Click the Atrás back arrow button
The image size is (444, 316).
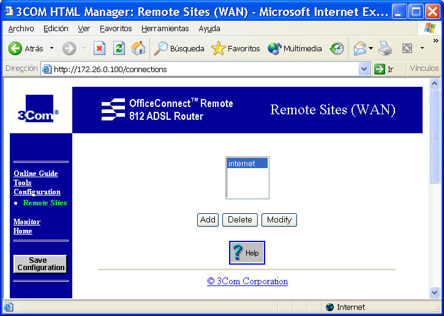15,48
